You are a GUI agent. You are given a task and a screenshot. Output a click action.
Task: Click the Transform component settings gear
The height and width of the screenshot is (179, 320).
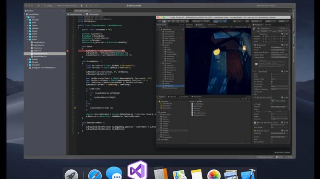[287, 34]
